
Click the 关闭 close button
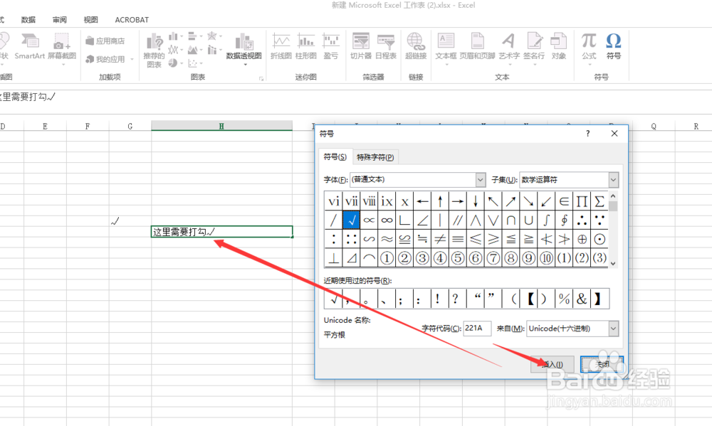point(602,364)
